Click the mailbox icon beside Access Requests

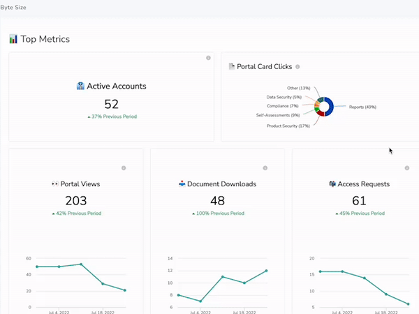332,184
